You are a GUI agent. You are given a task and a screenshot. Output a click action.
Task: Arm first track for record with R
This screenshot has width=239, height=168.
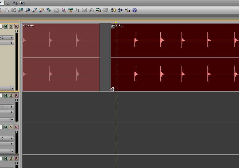(x=16, y=26)
